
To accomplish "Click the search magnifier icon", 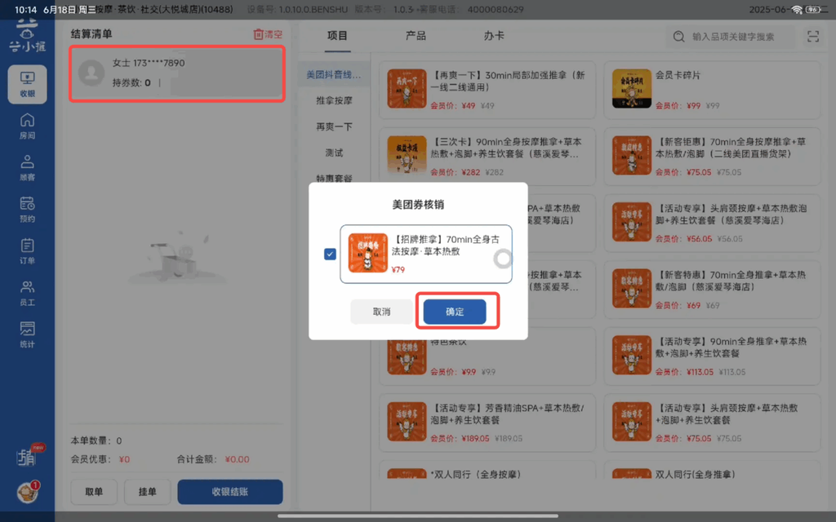I will tap(678, 36).
